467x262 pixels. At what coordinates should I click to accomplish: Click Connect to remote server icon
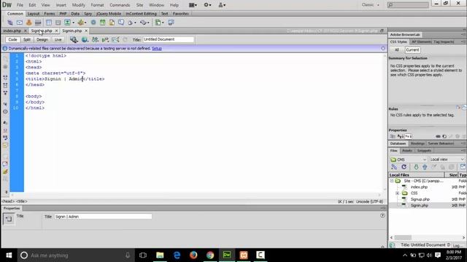394,167
